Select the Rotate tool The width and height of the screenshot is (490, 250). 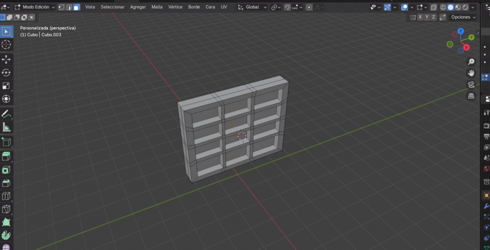(6, 73)
